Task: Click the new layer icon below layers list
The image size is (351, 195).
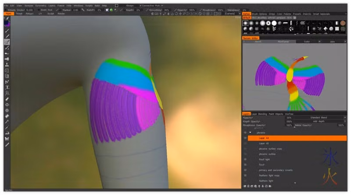Action: [245, 186]
